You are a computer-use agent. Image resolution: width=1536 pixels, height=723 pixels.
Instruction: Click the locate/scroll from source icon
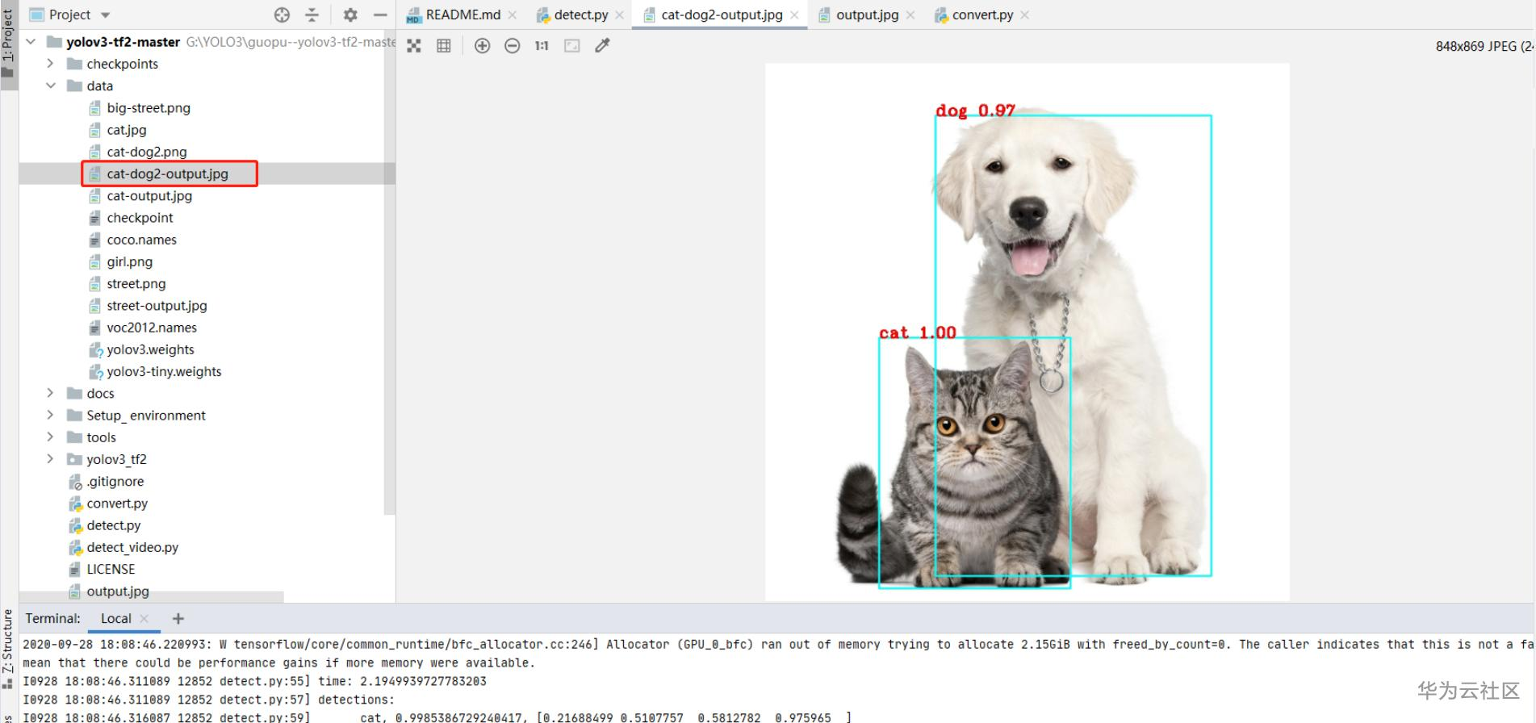pos(282,15)
